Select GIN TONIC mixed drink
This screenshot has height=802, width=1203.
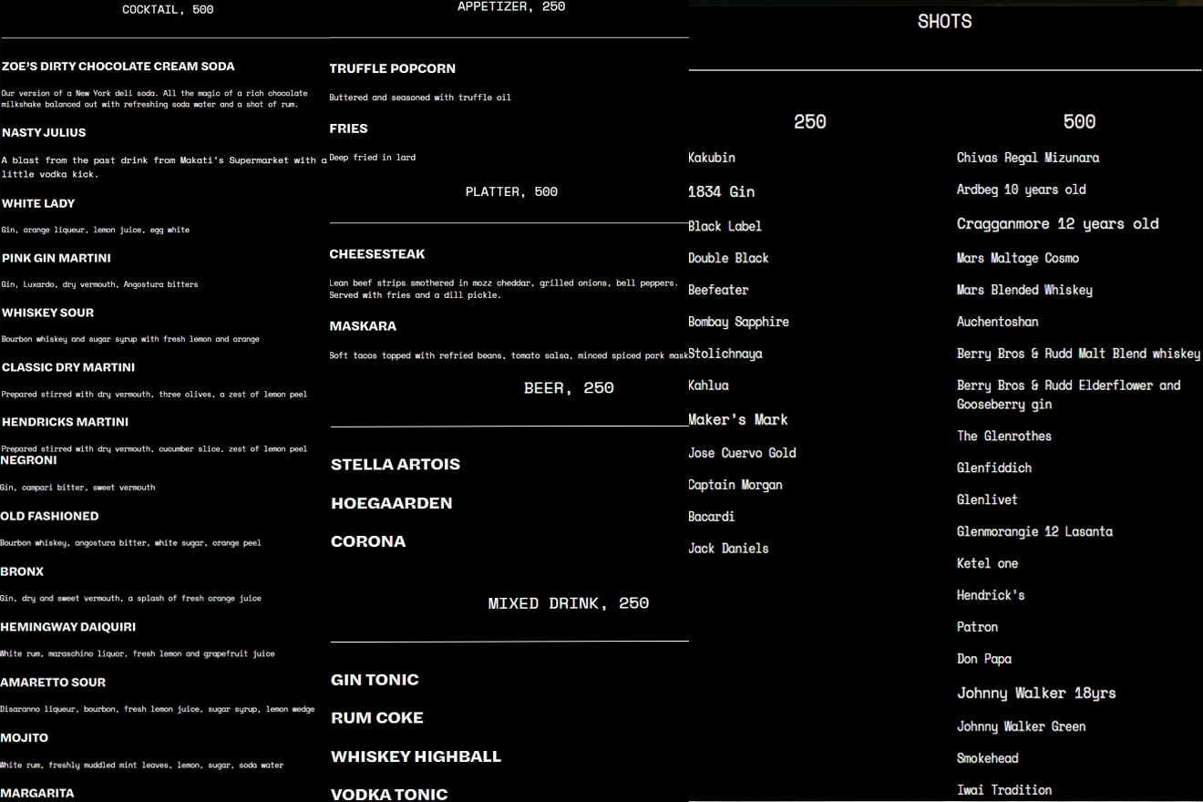(375, 681)
